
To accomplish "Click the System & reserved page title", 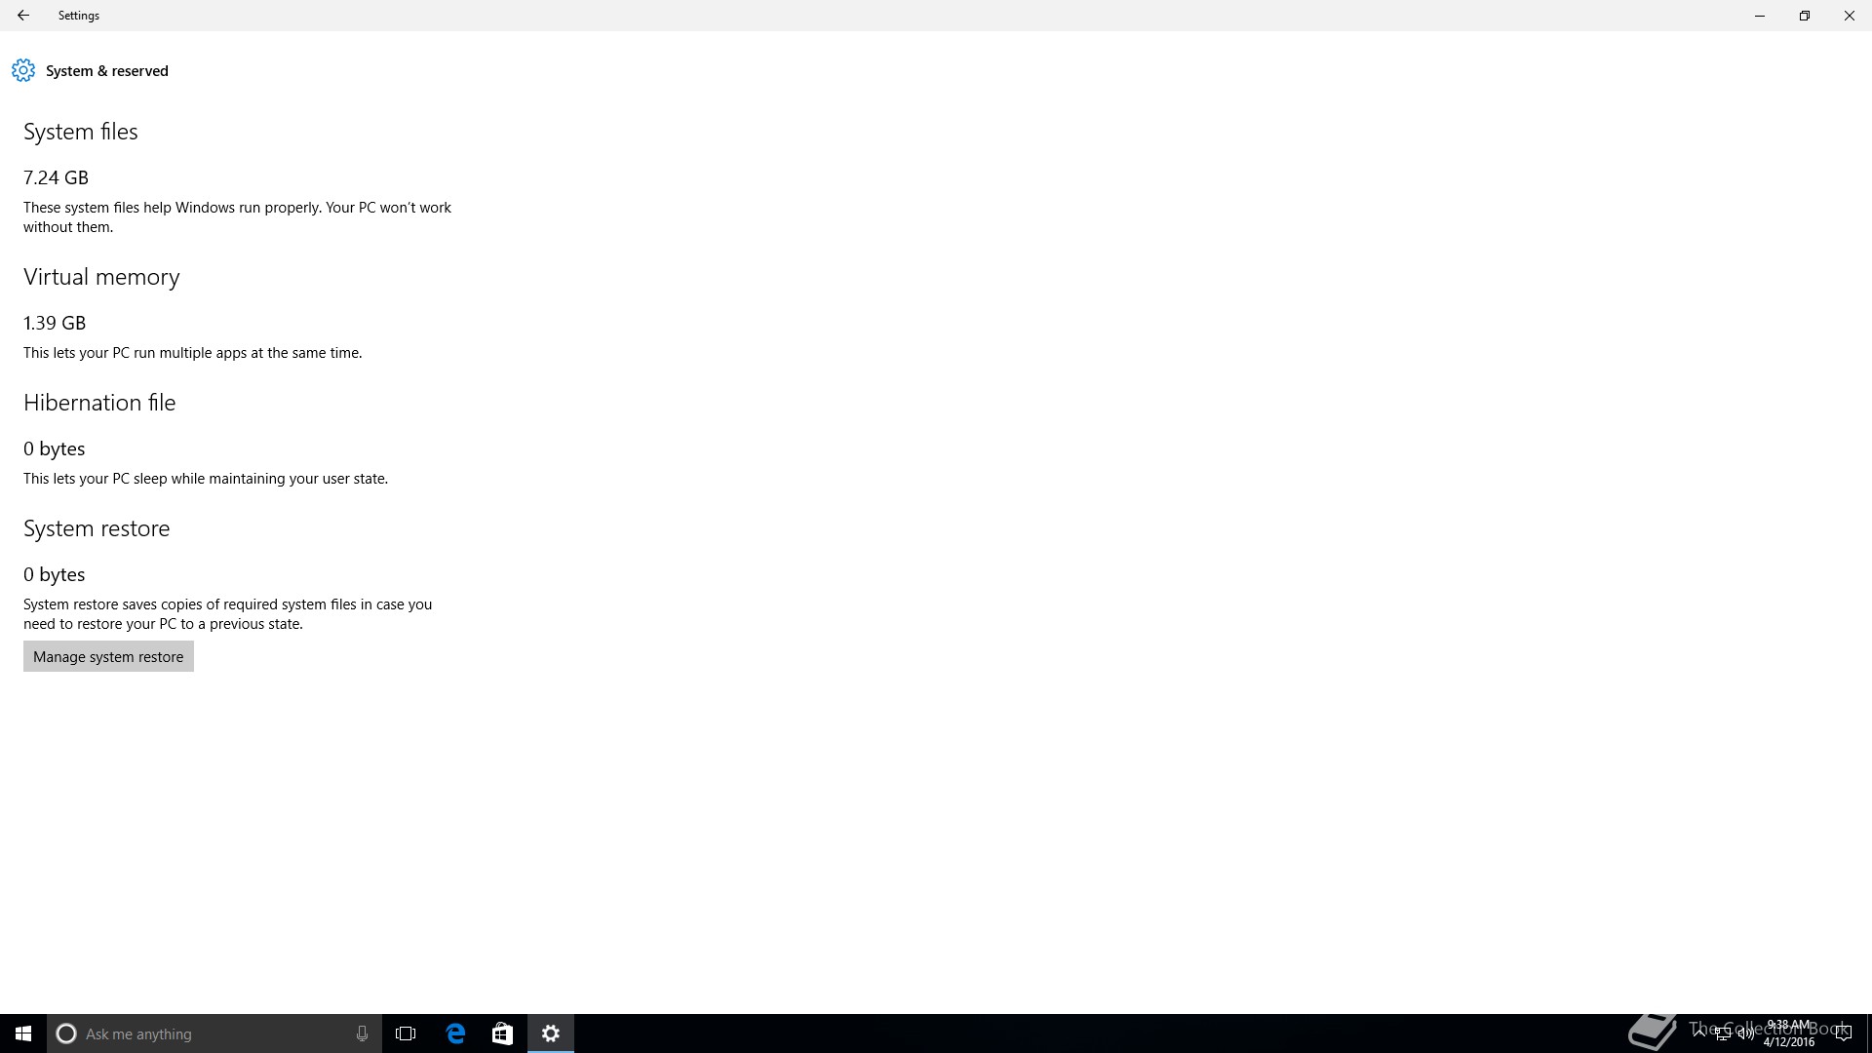I will pyautogui.click(x=107, y=71).
